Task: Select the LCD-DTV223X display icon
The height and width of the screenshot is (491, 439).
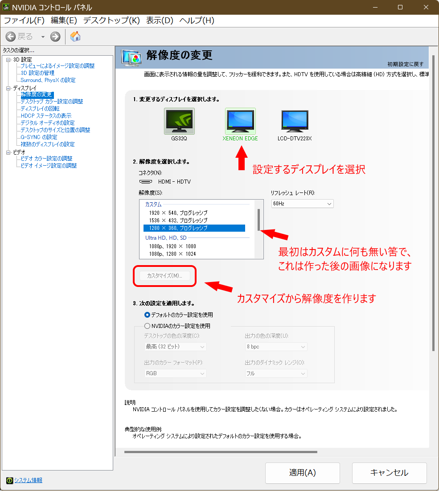Action: 295,121
